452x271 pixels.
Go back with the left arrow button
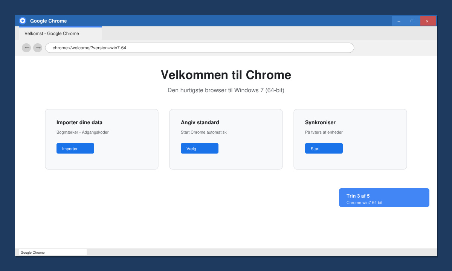pos(26,48)
